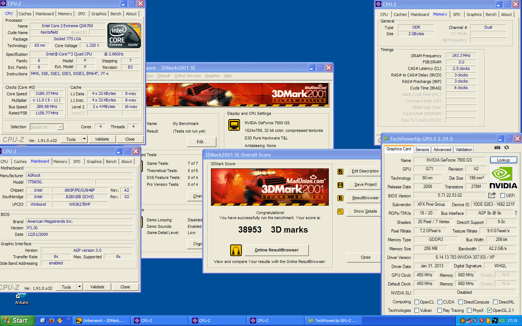Click the NVIDIA logo in GPU-Z
The height and width of the screenshot is (326, 522).
(x=503, y=178)
